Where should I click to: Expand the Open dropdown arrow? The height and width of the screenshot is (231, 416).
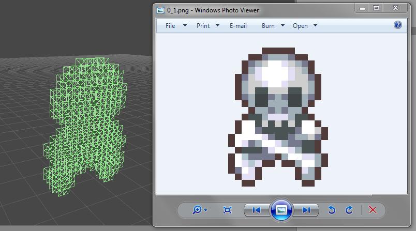point(316,25)
